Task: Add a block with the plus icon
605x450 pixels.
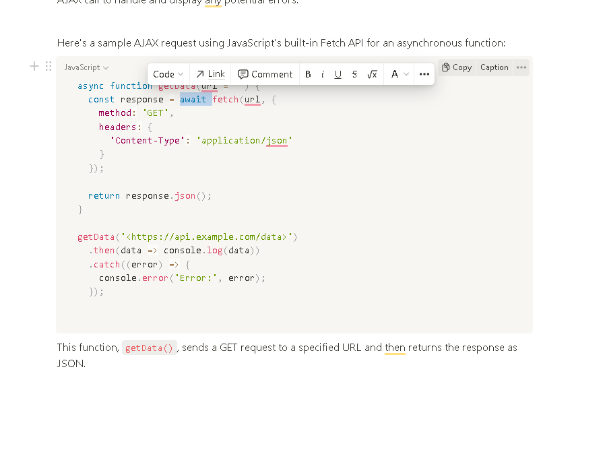Action: (x=34, y=67)
